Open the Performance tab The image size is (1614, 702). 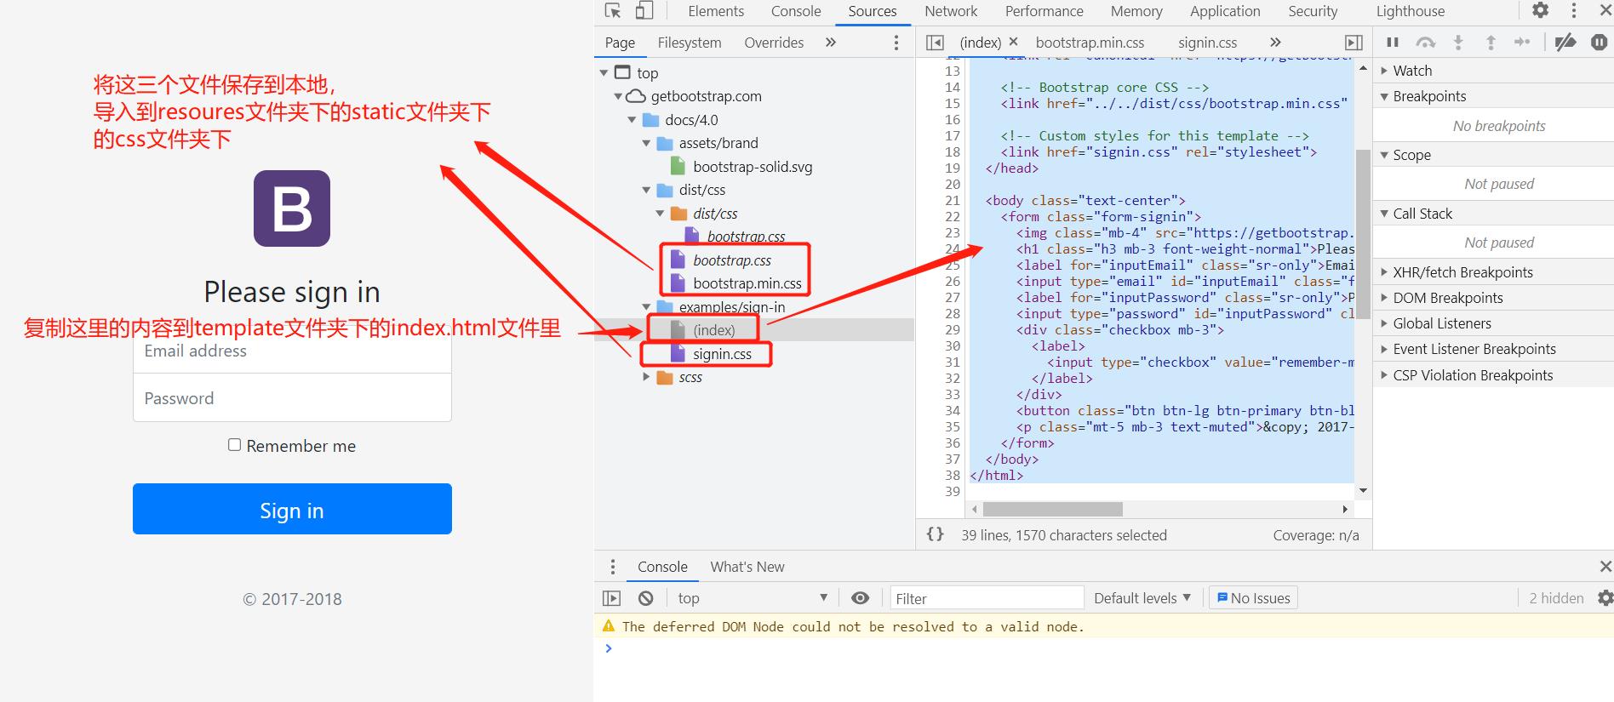click(1044, 11)
